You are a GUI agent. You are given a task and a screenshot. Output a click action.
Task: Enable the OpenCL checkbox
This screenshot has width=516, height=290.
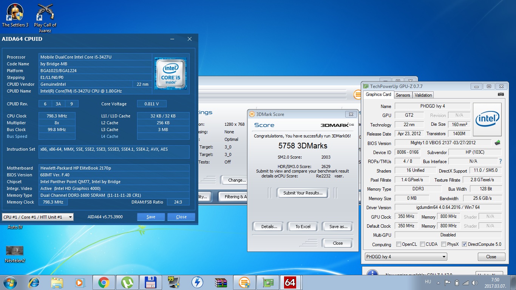(x=399, y=244)
